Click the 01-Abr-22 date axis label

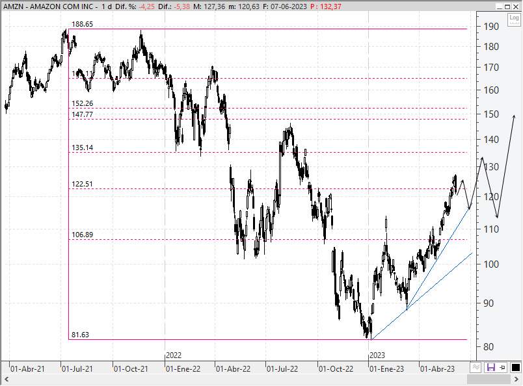tap(233, 369)
